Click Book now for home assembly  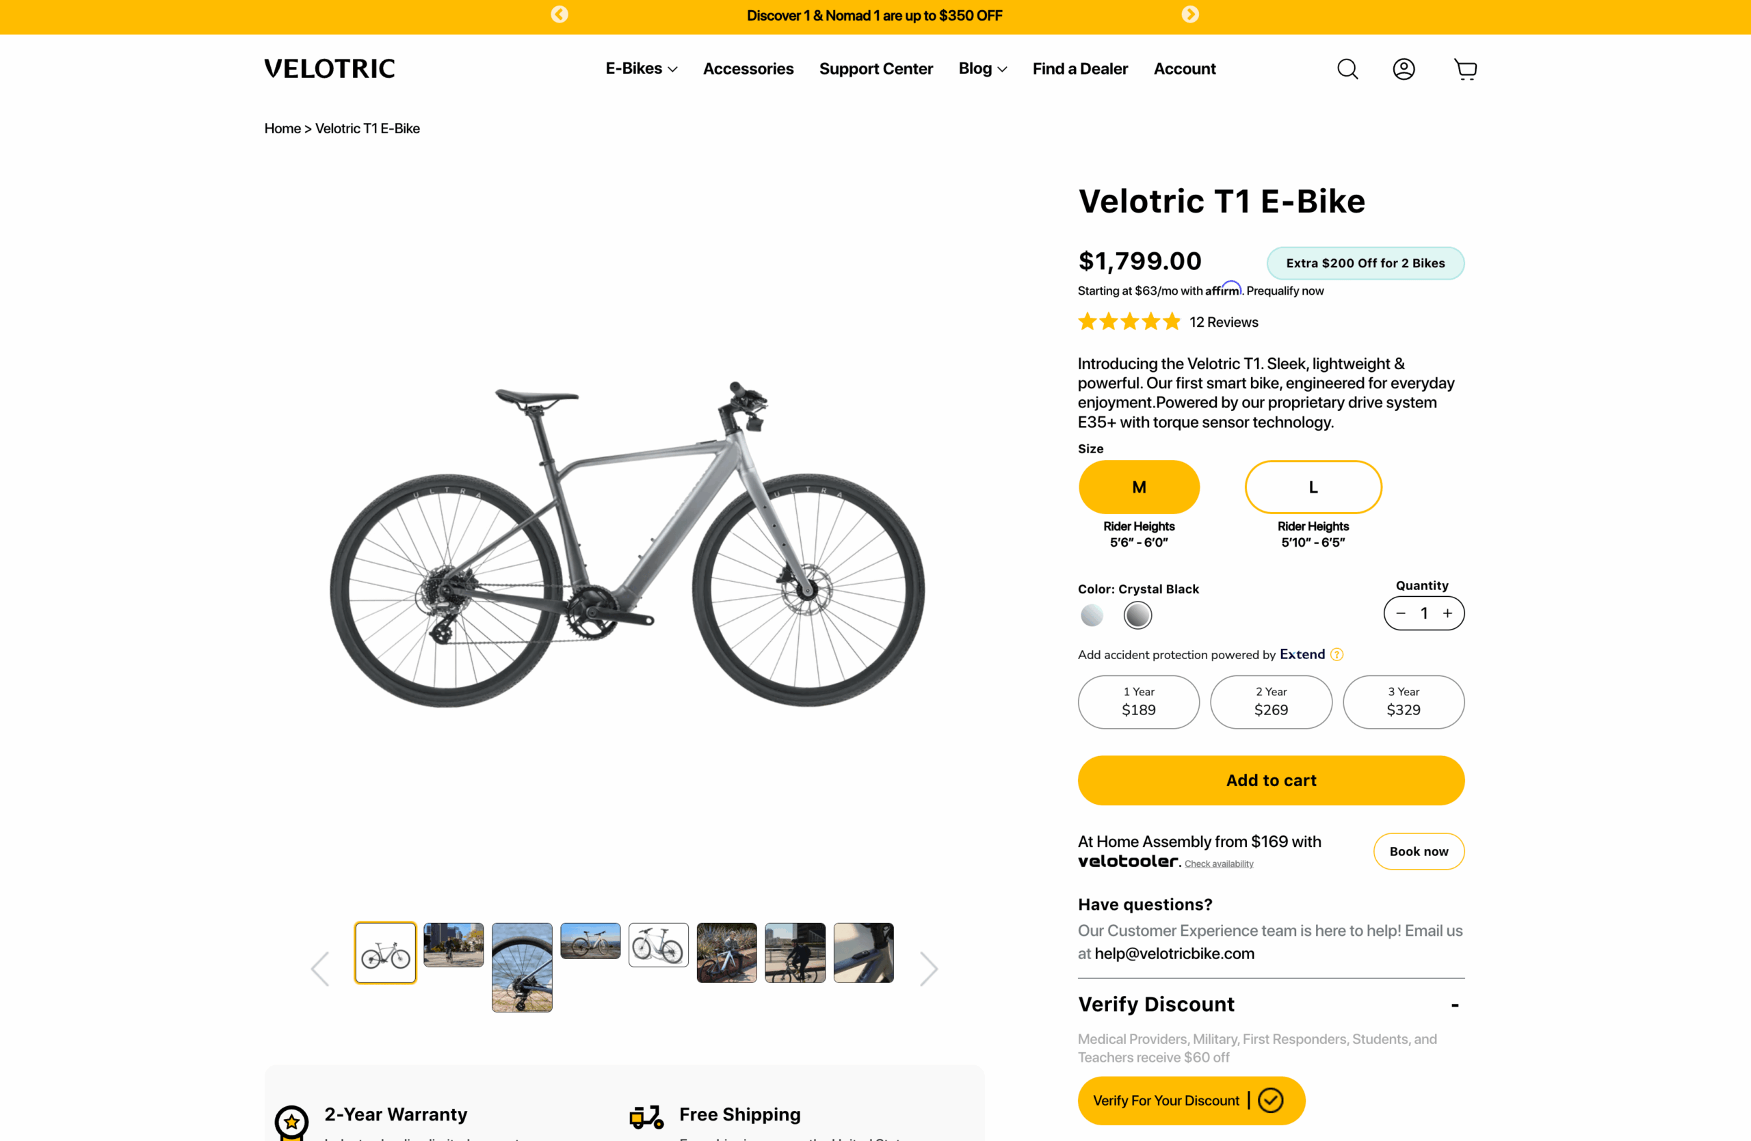coord(1418,851)
